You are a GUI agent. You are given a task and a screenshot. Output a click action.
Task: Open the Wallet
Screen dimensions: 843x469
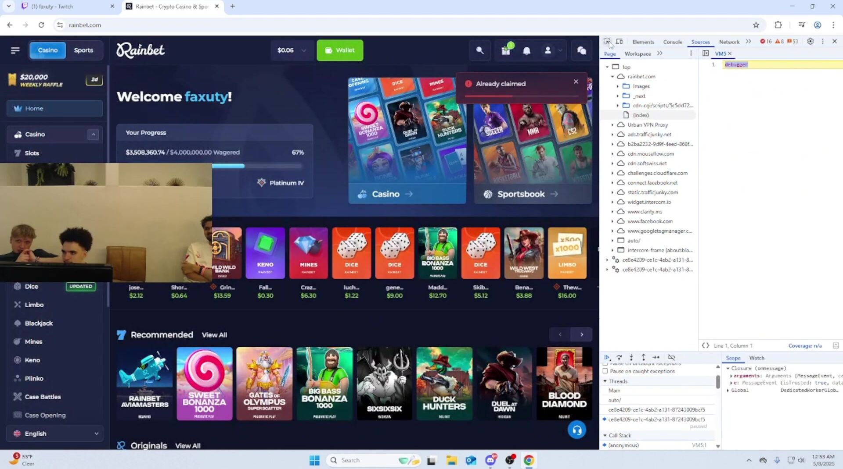[340, 50]
